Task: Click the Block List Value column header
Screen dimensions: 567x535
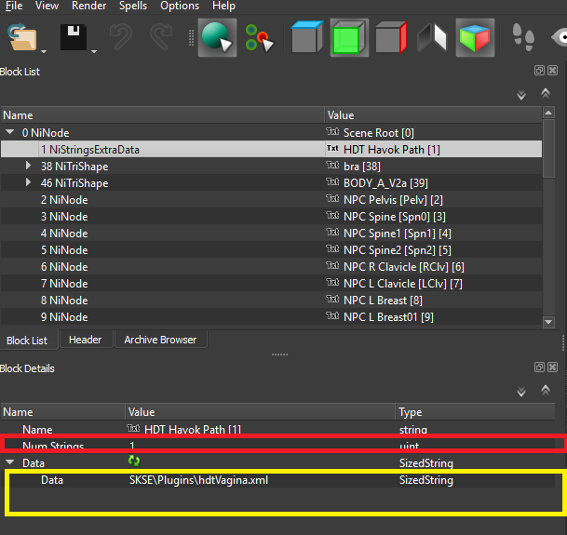Action: 433,115
